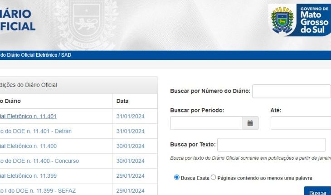Click the Diário Oficial Eletrônico / SAD breadcrumb
Viewport: 331px width, 195px height.
[35, 55]
